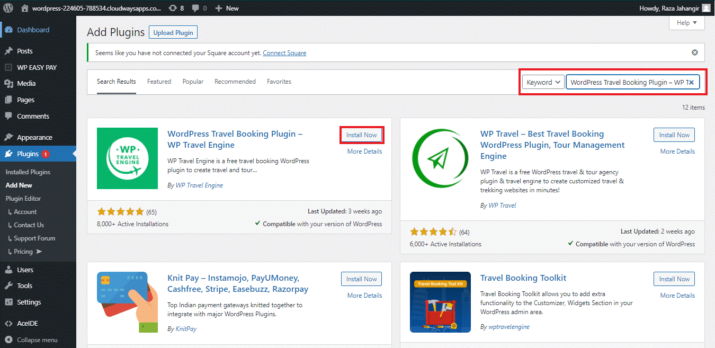The image size is (715, 348).
Task: Switch to the Featured plugins tab
Action: point(159,81)
